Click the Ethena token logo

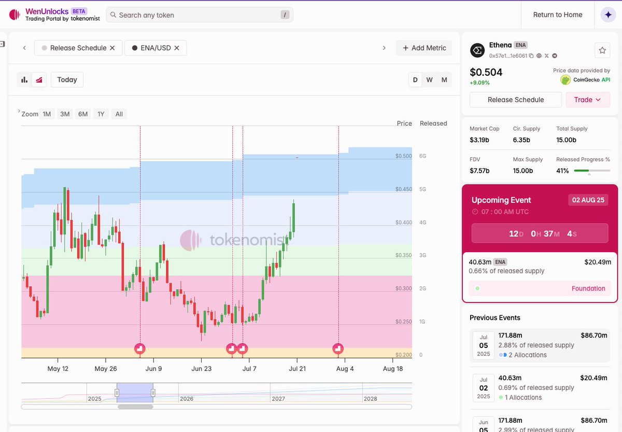[477, 50]
